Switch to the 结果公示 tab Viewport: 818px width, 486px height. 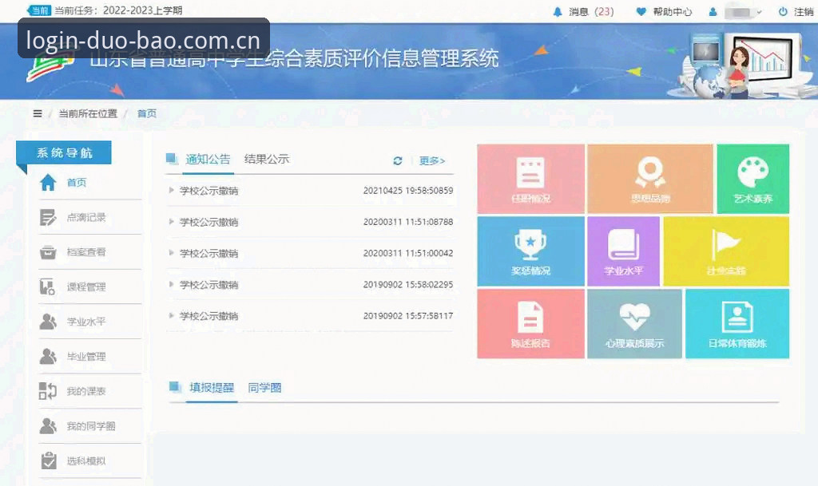click(x=267, y=160)
